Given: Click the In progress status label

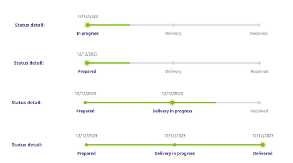Looking at the screenshot, I should [x=87, y=34].
